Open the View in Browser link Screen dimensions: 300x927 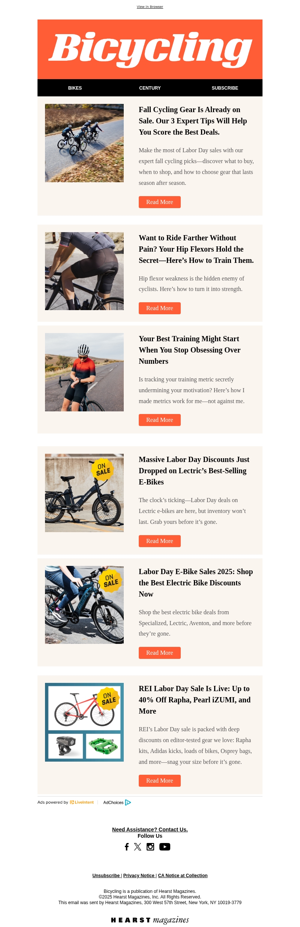point(150,7)
